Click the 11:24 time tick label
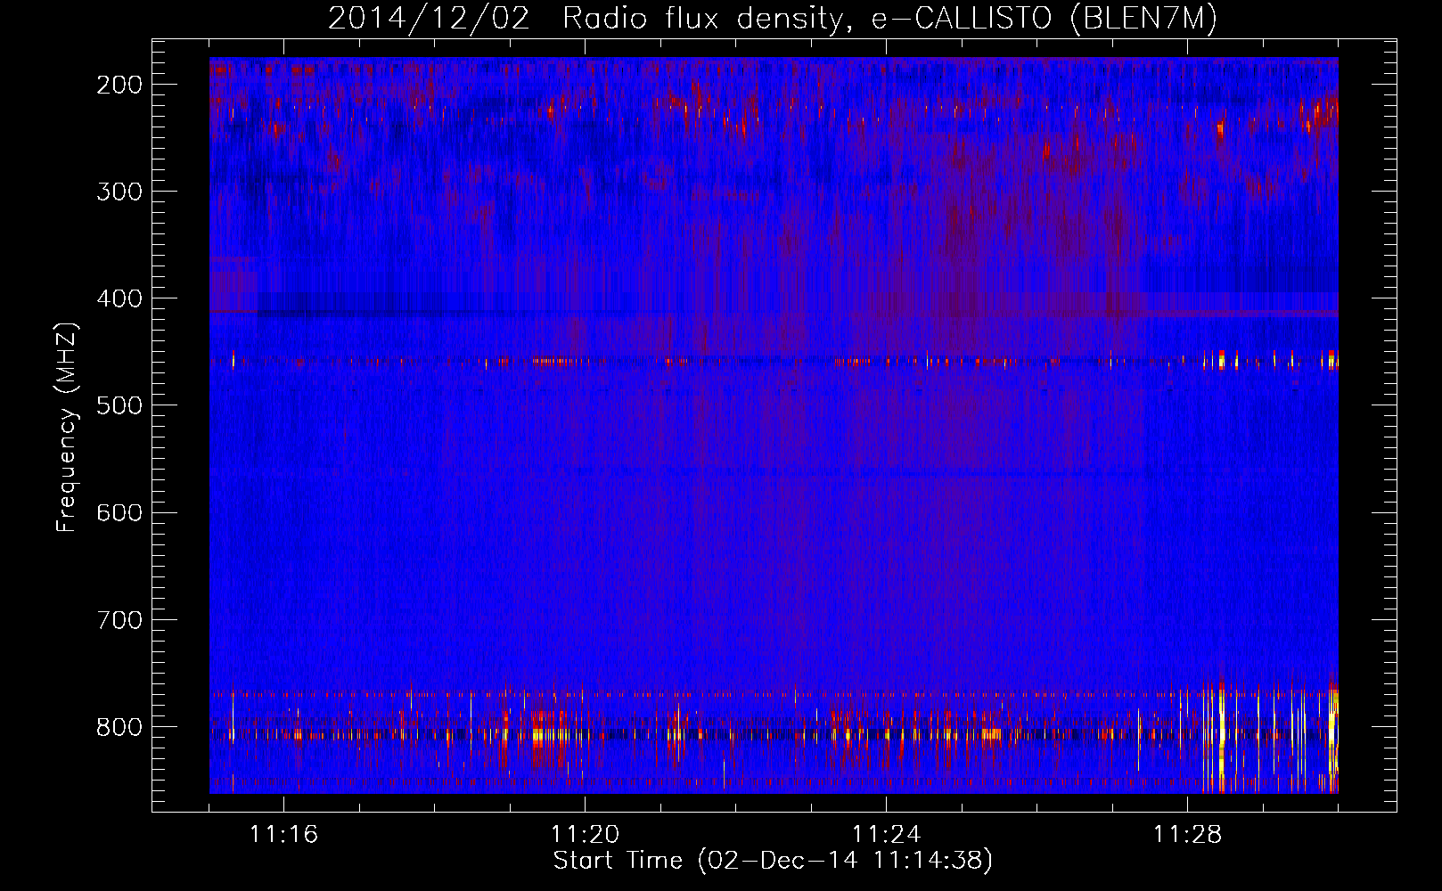1442x891 pixels. point(886,835)
